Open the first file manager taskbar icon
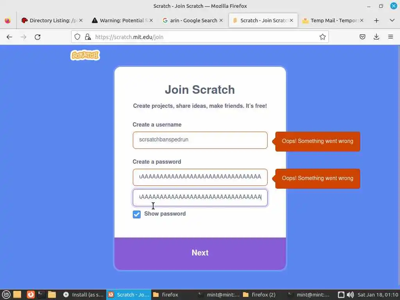 [x=17, y=295]
